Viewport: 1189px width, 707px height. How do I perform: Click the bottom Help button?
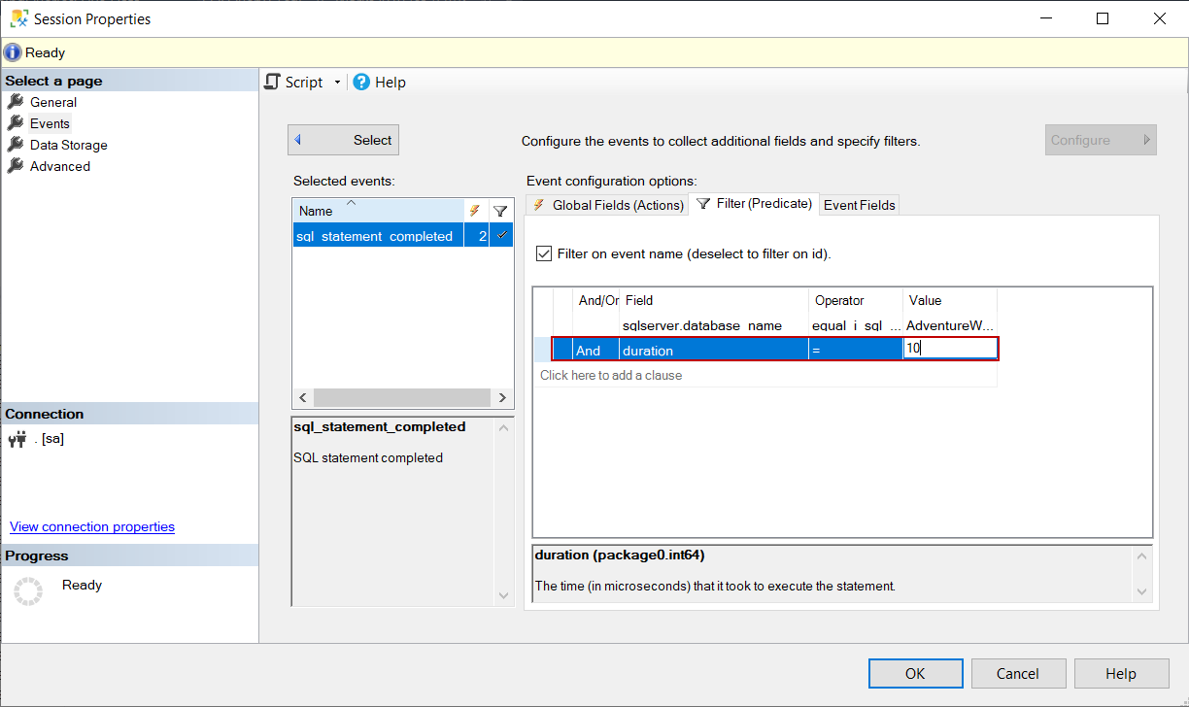point(1121,673)
